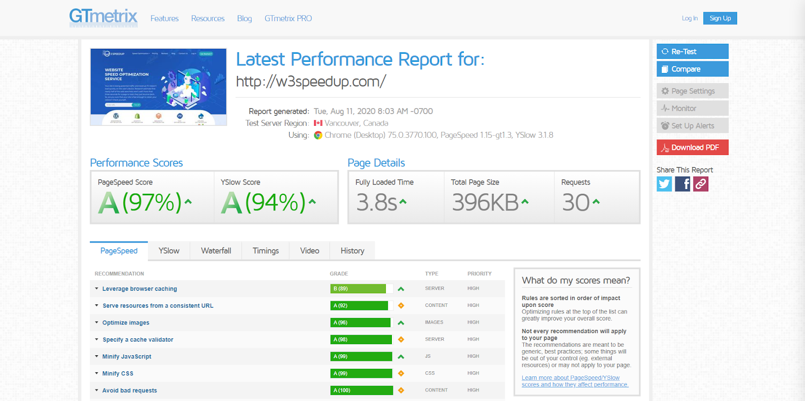Click orange diamond icon for Avoid bad requests

401,390
